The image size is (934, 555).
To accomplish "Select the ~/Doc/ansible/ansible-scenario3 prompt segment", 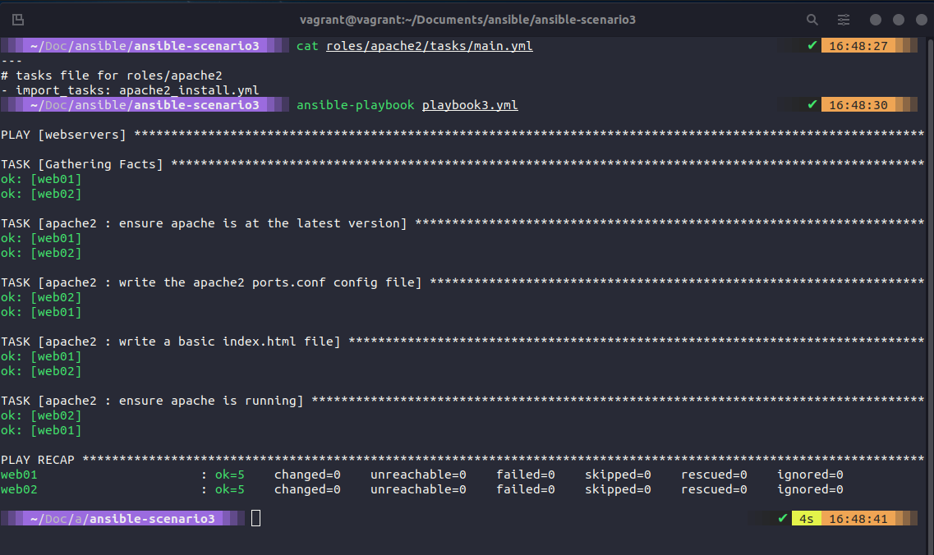I will pos(144,45).
